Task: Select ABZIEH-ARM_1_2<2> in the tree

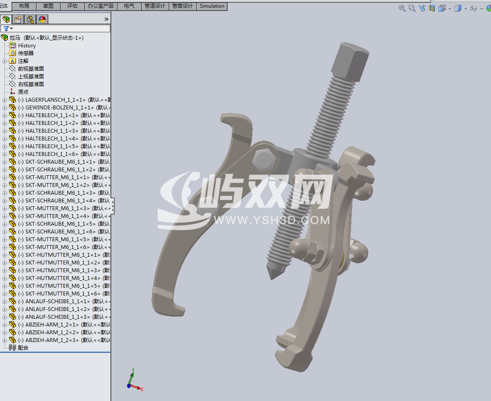Action: tap(64, 333)
